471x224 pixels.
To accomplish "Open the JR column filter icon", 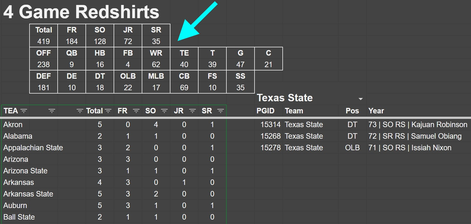I will (x=192, y=111).
